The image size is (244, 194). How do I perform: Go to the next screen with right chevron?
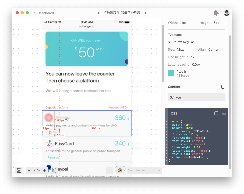pyautogui.click(x=145, y=13)
